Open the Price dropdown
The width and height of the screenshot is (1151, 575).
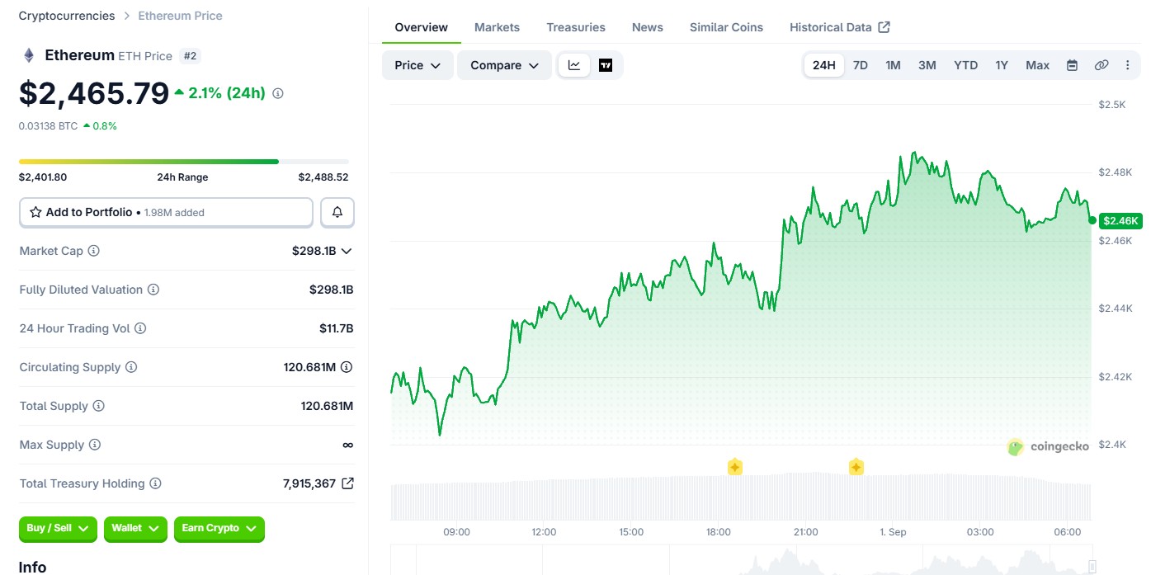(x=417, y=65)
